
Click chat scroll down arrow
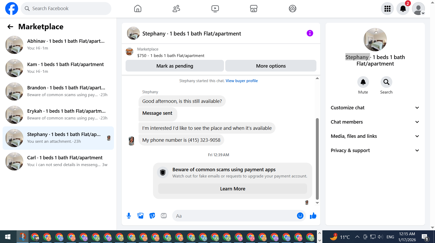click(317, 203)
